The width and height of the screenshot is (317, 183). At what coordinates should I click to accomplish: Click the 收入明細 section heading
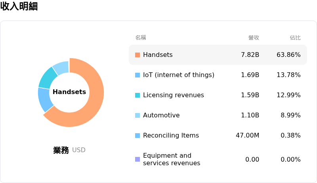tap(19, 6)
